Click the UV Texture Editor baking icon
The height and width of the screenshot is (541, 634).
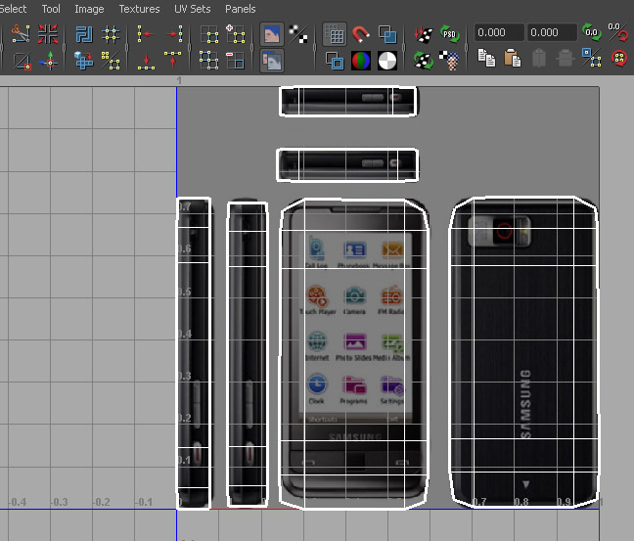click(x=424, y=34)
